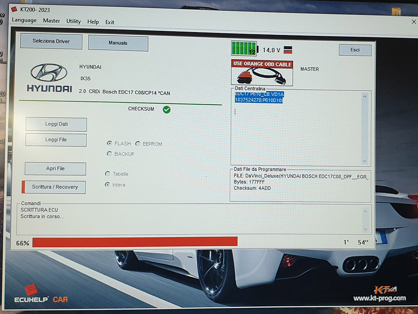
Task: Open the Manuals button
Action: 118,43
